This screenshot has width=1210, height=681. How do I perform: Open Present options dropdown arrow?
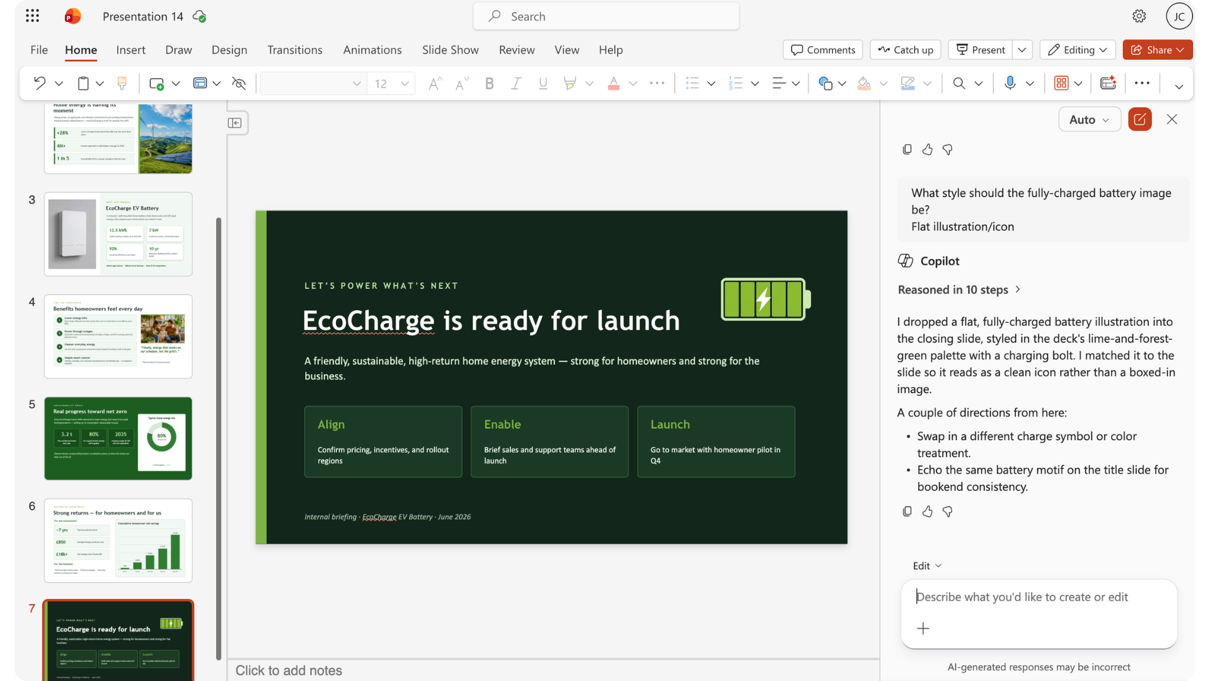[1022, 50]
